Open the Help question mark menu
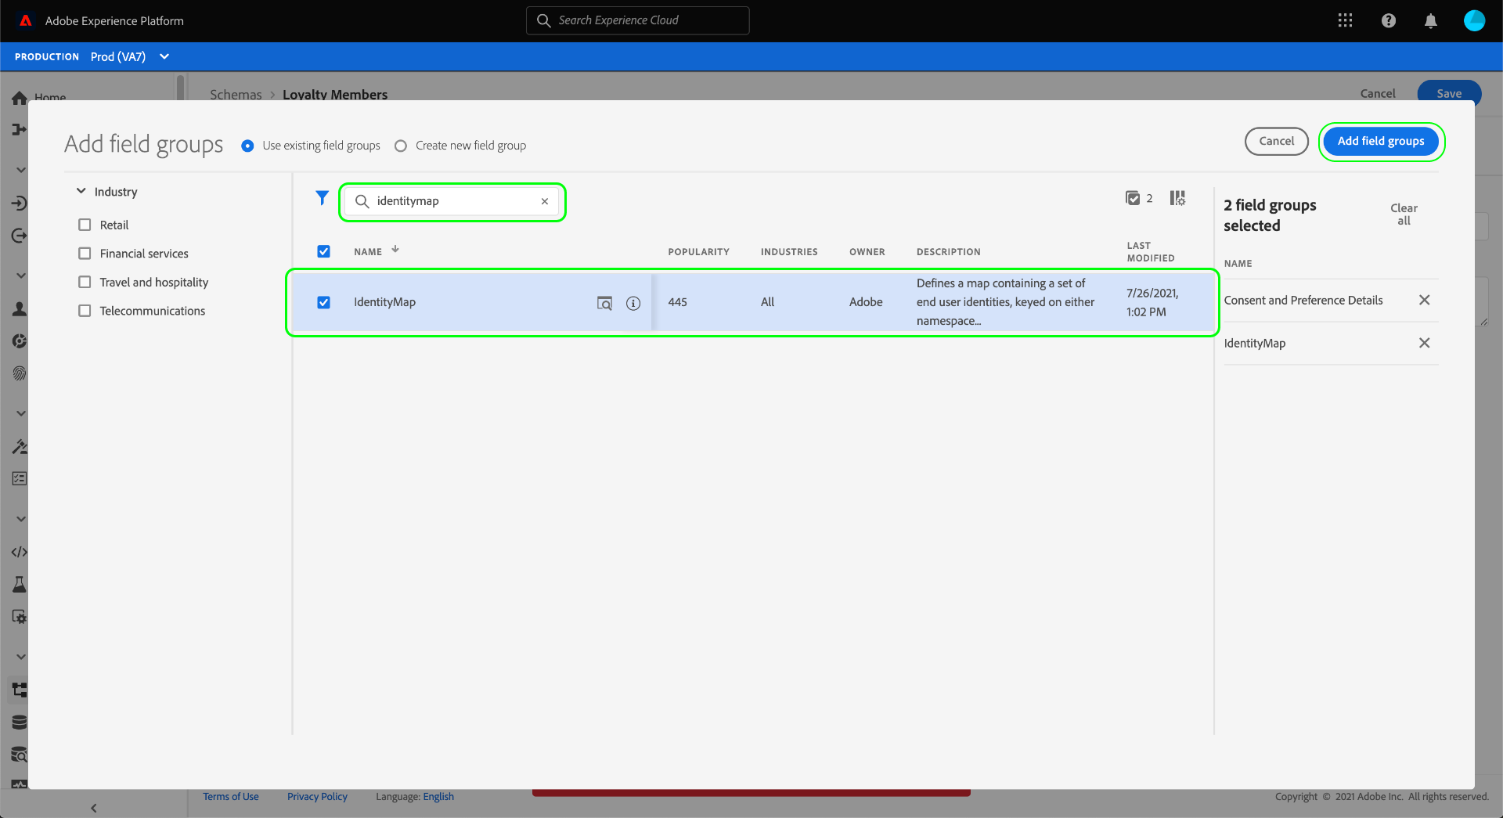Image resolution: width=1503 pixels, height=818 pixels. coord(1388,21)
